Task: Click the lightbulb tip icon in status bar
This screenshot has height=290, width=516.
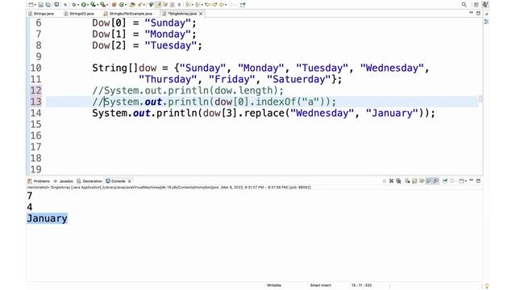Action: [487, 286]
